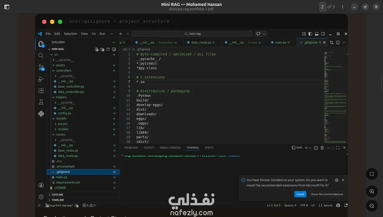The image size is (383, 217).
Task: Kill the terminal with the trash icon
Action: pyautogui.click(x=322, y=148)
